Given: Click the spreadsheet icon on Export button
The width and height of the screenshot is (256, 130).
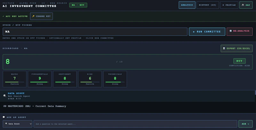Looking at the screenshot, I should (x=224, y=48).
